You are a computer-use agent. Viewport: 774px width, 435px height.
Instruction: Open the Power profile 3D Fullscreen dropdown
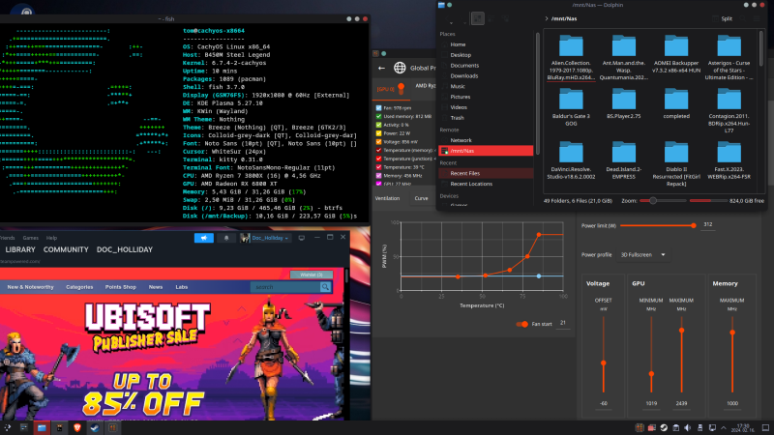(643, 255)
